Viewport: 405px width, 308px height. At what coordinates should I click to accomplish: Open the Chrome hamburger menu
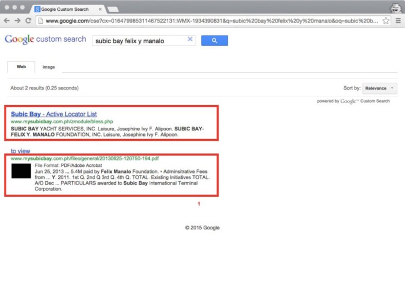coord(398,21)
